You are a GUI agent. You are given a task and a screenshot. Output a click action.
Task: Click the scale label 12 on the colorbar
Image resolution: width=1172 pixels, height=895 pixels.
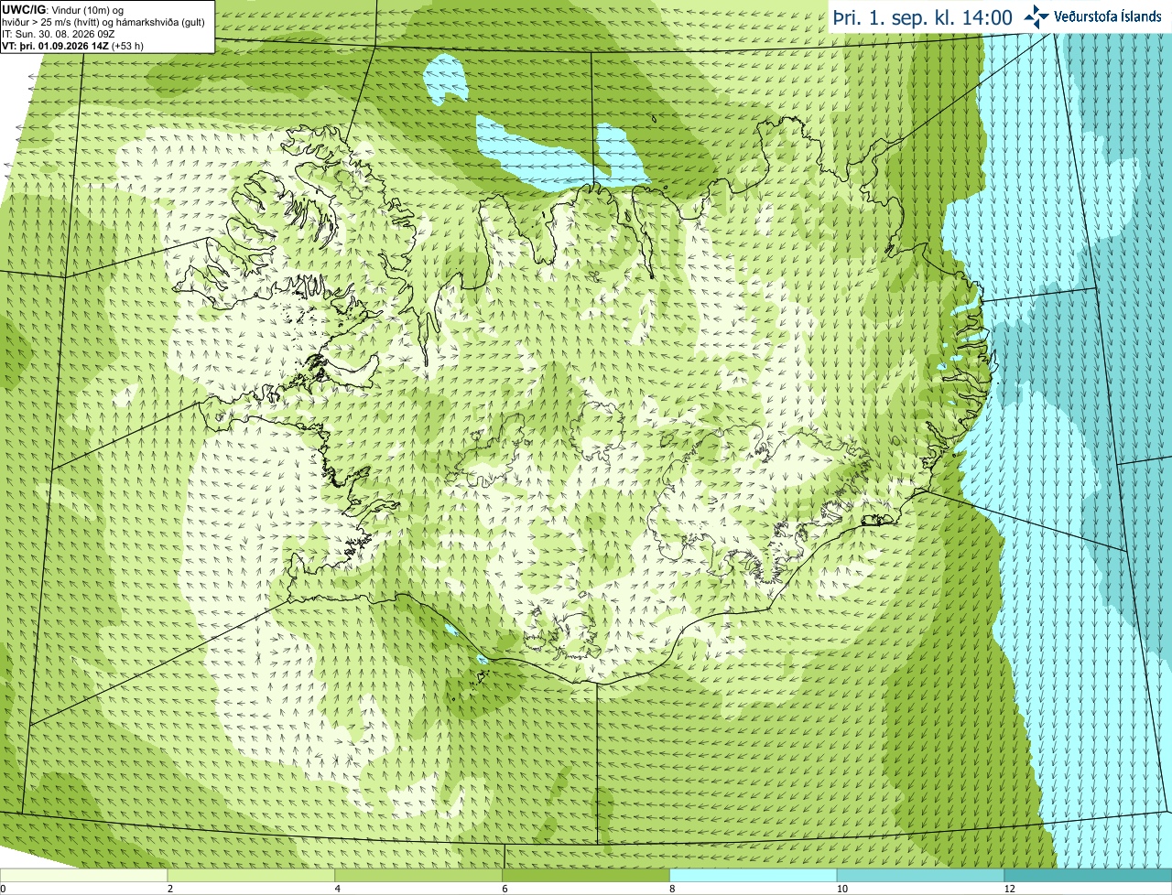point(1009,889)
